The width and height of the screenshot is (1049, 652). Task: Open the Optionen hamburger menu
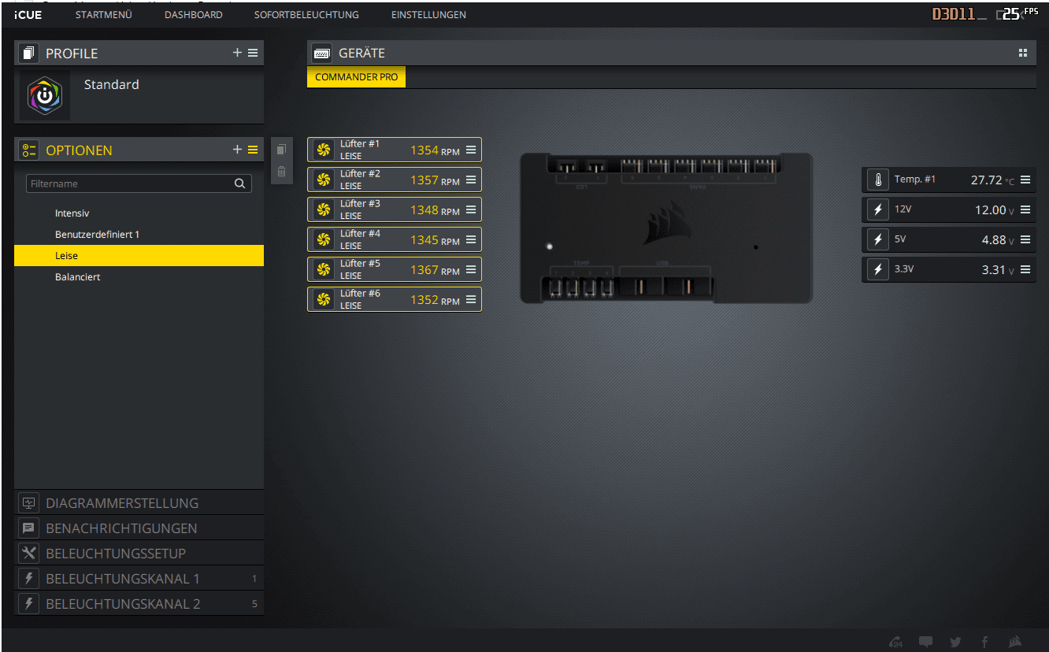pos(253,150)
